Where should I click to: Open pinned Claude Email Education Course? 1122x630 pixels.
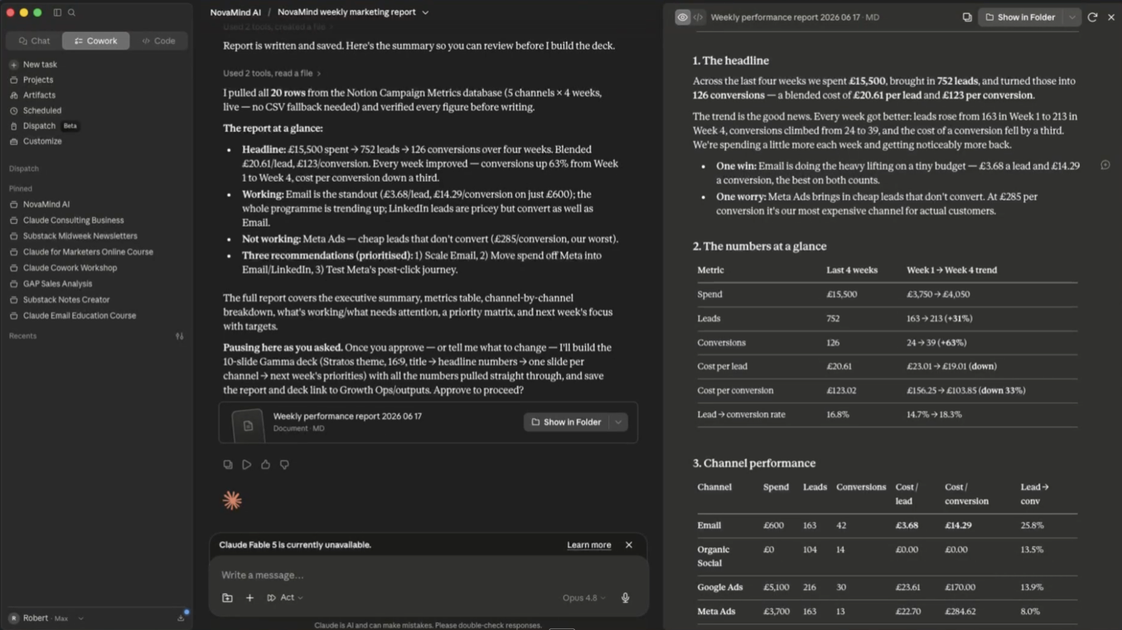79,315
